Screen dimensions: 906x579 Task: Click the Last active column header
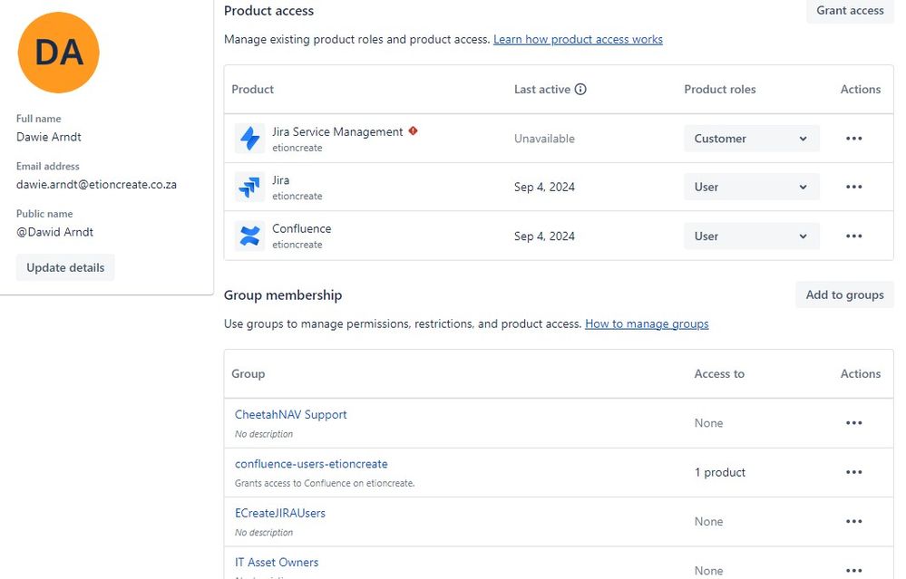[x=542, y=89]
